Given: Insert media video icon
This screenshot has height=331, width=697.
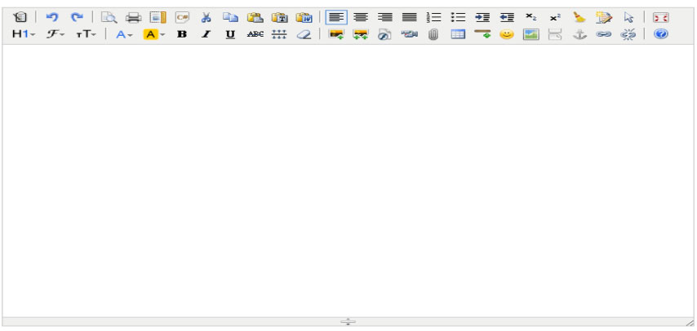Looking at the screenshot, I should click(x=410, y=34).
